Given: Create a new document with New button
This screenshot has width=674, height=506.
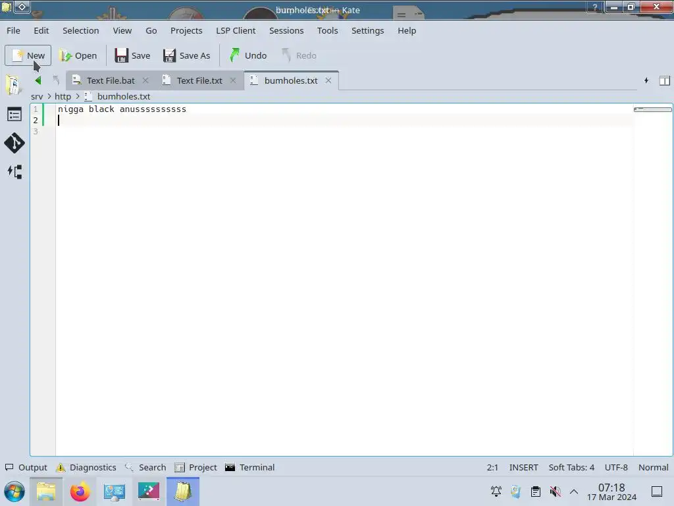Looking at the screenshot, I should (28, 55).
